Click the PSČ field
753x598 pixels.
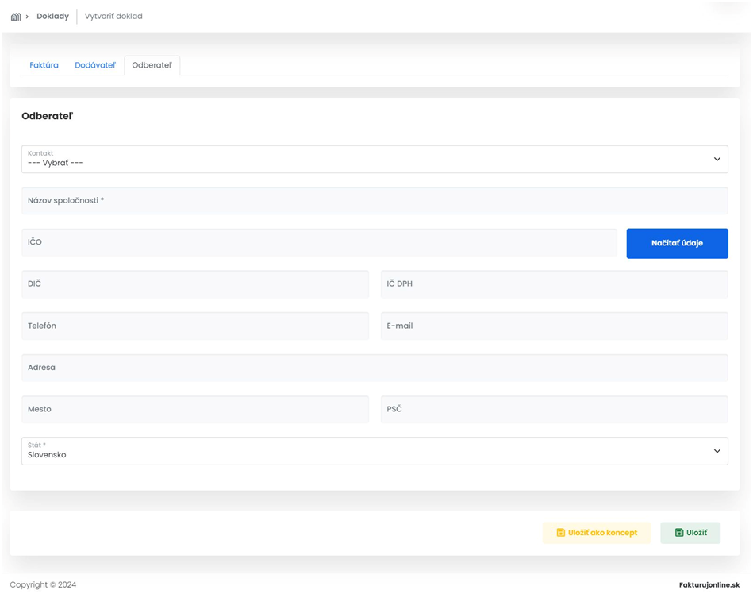(x=554, y=410)
